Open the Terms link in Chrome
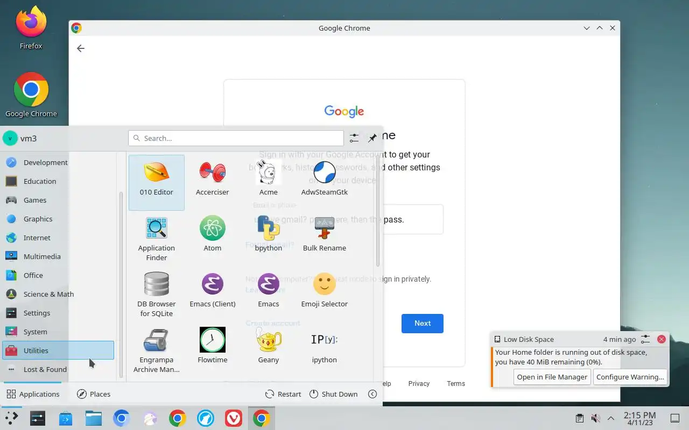 pyautogui.click(x=456, y=383)
